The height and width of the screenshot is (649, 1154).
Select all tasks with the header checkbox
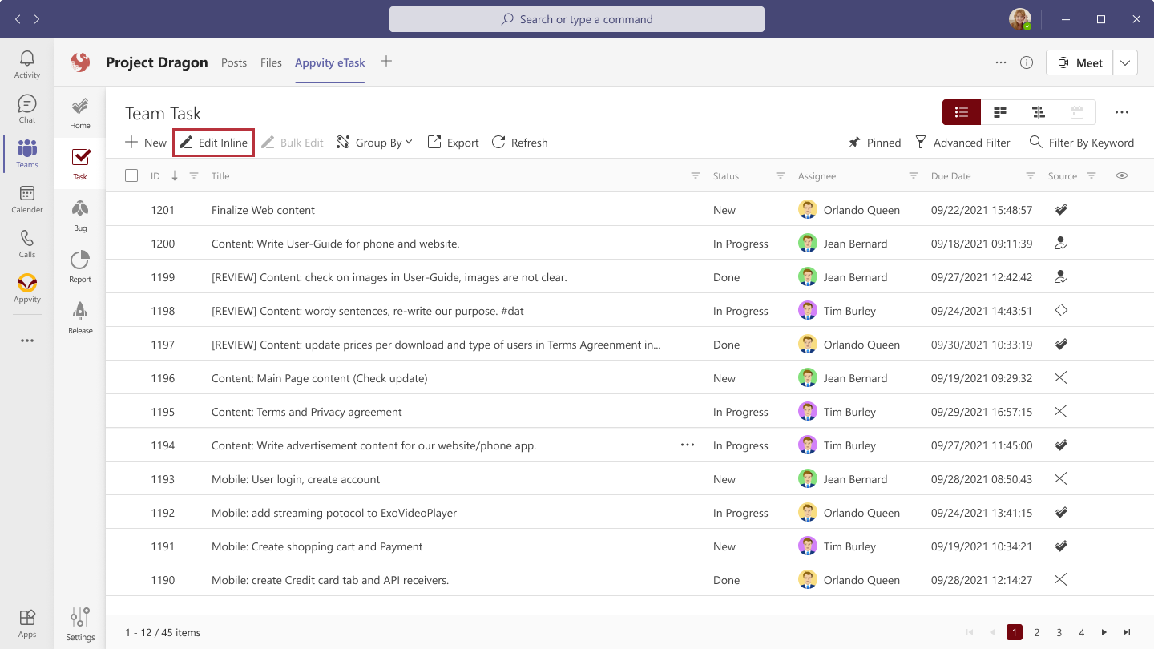click(131, 175)
